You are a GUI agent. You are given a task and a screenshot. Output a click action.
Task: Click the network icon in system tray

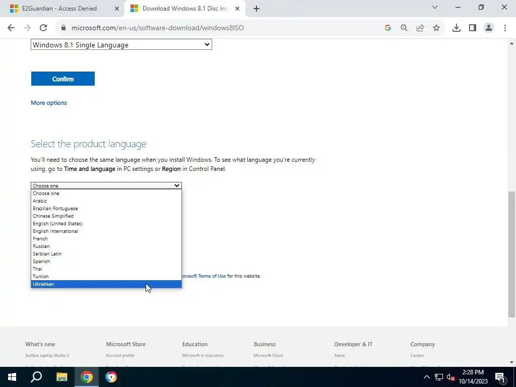pyautogui.click(x=439, y=377)
